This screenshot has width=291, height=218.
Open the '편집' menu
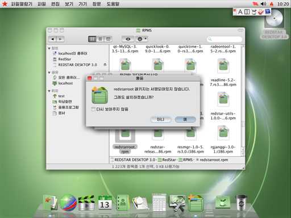pos(55,4)
